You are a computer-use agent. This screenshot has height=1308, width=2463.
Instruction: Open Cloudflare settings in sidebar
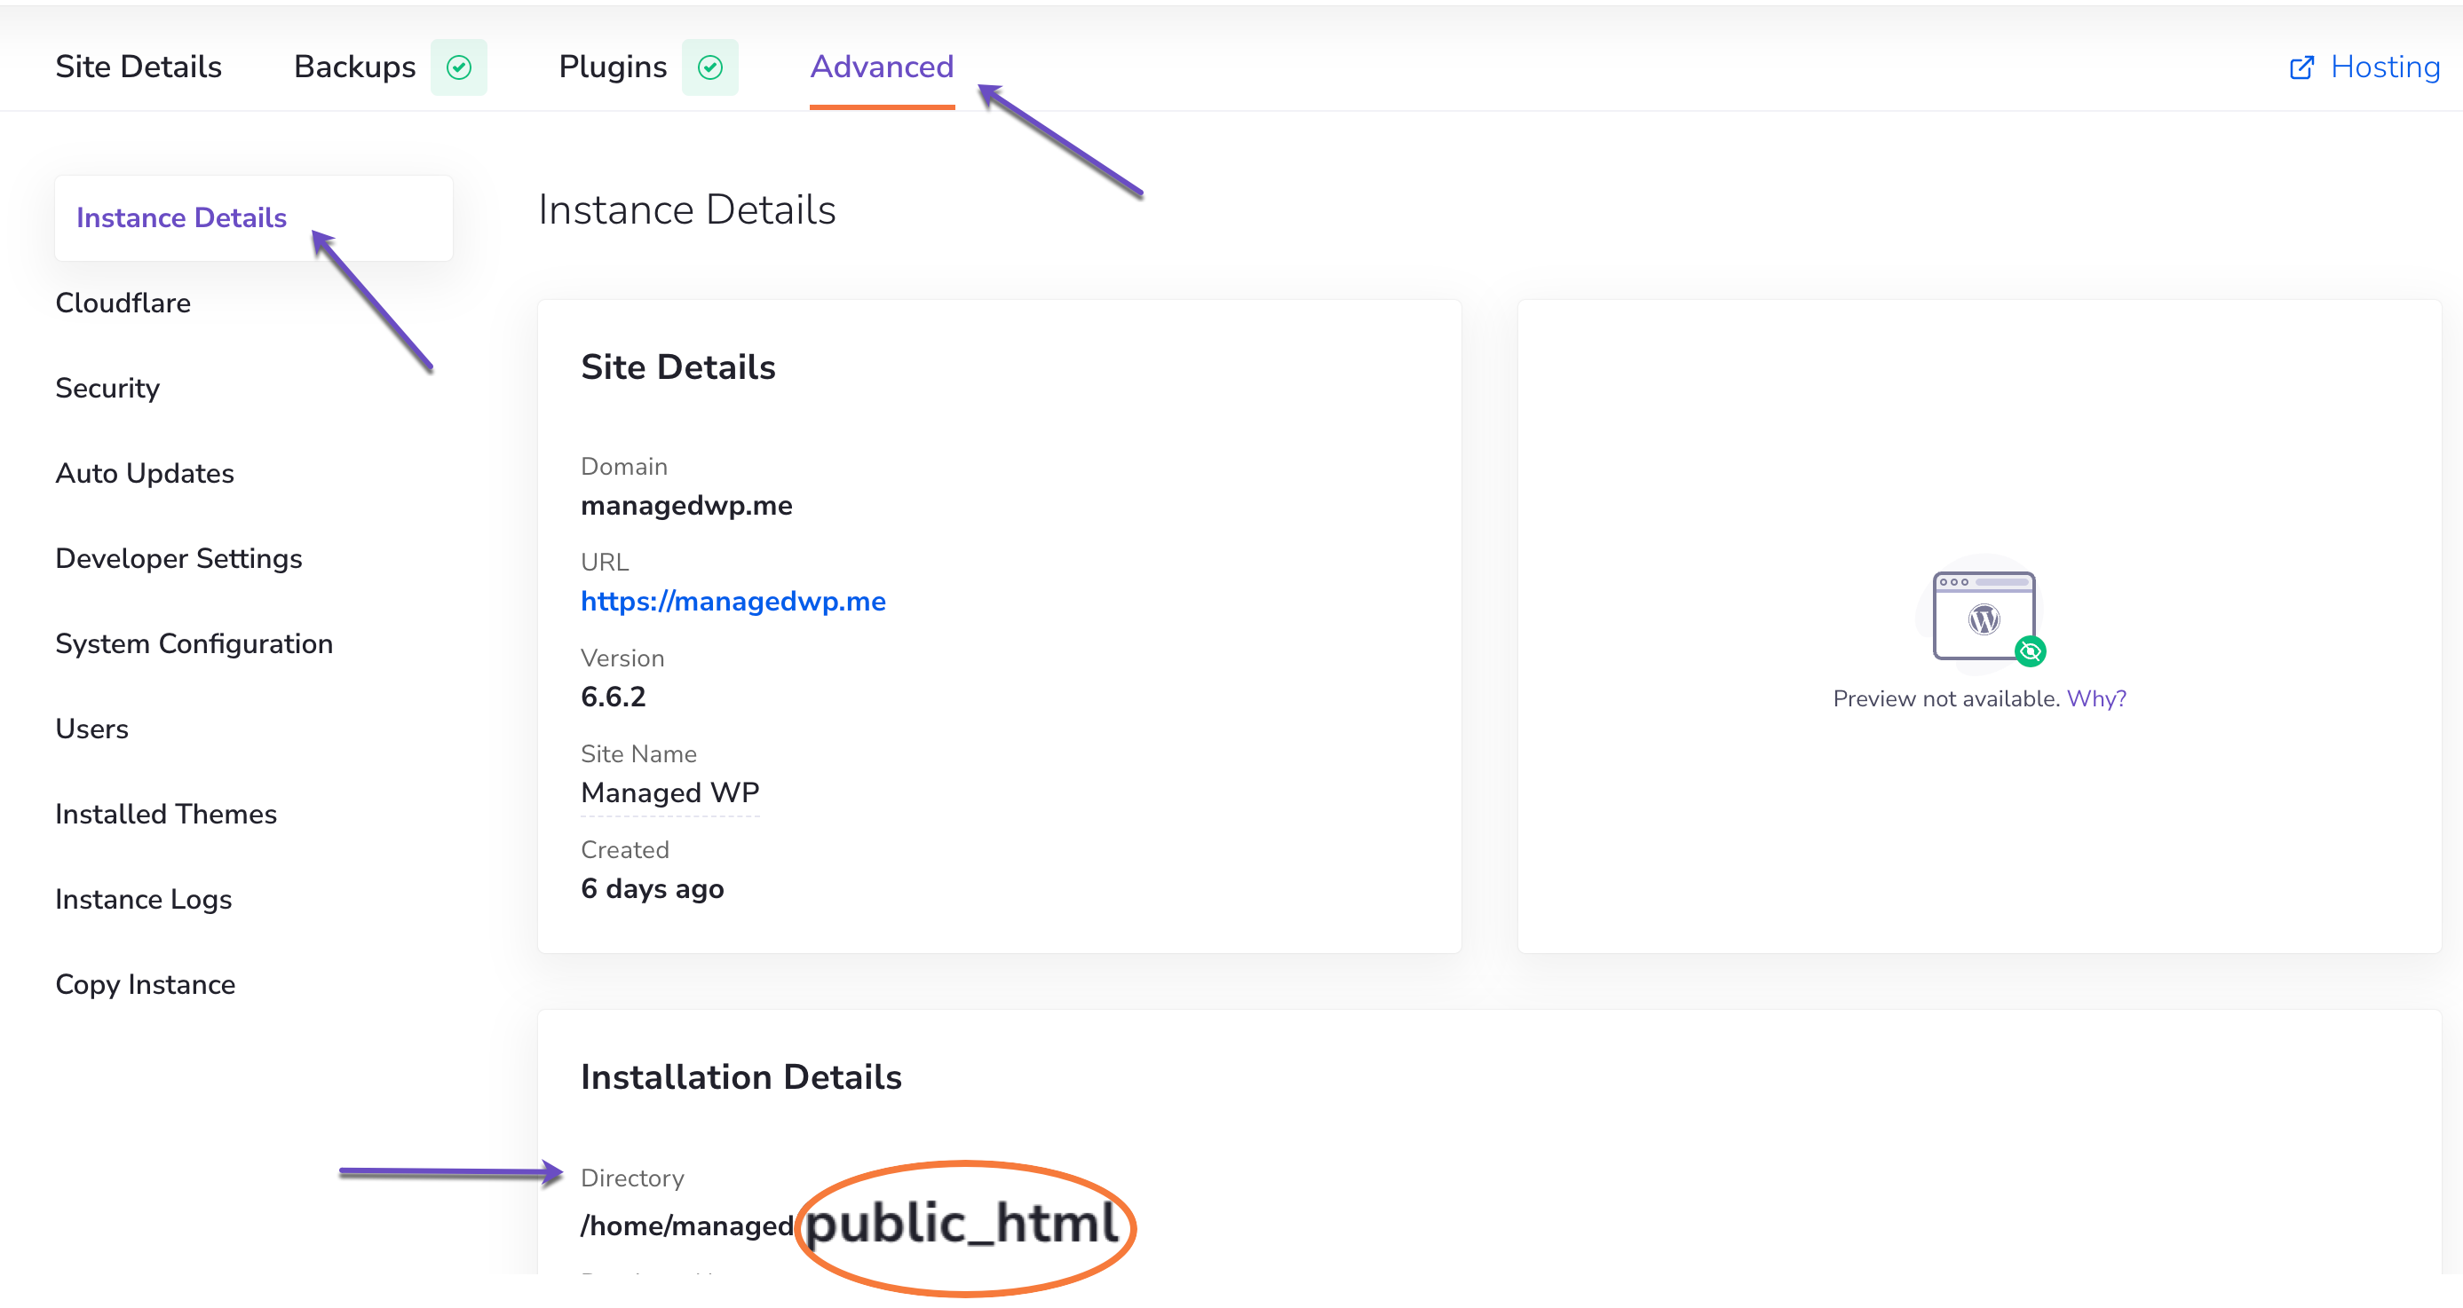click(x=123, y=303)
